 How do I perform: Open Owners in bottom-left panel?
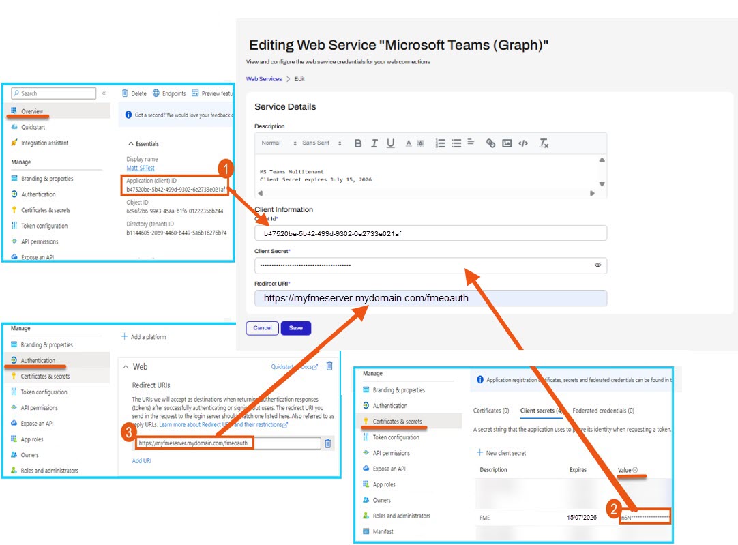(x=29, y=455)
